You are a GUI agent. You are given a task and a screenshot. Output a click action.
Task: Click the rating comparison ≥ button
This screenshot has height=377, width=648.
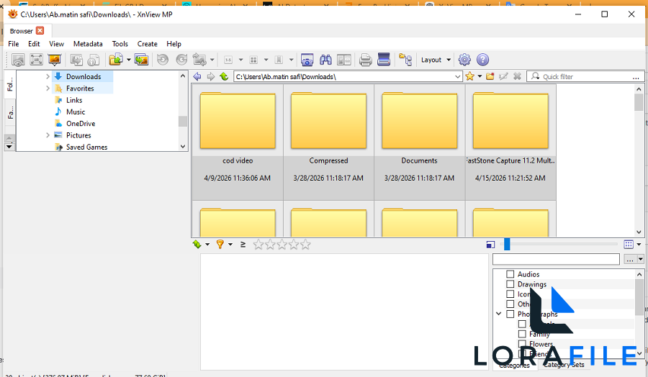click(243, 245)
